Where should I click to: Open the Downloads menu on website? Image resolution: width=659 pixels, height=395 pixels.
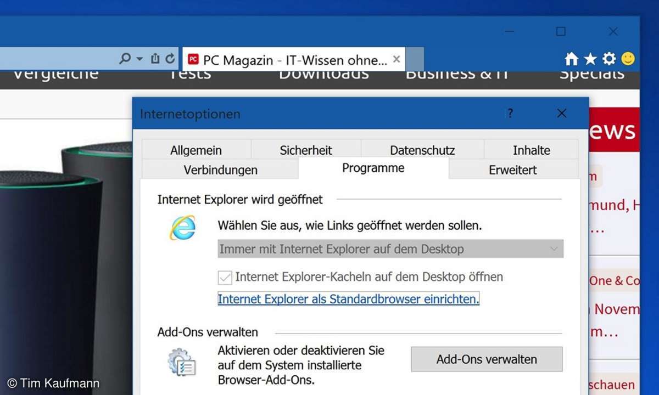coord(323,74)
